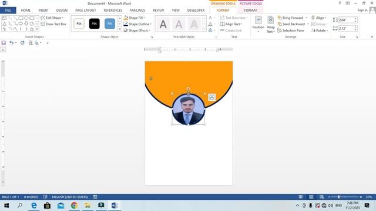Open the Edit Shape dropdown
This screenshot has width=376, height=211.
tap(52, 18)
